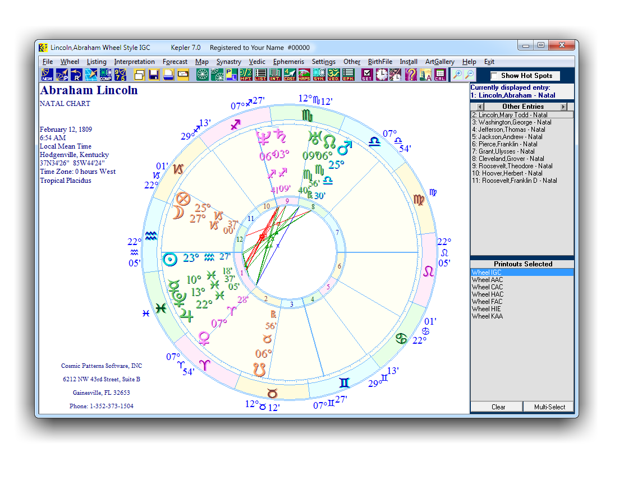Launch astro mapping with the MAPS icon

[304, 74]
